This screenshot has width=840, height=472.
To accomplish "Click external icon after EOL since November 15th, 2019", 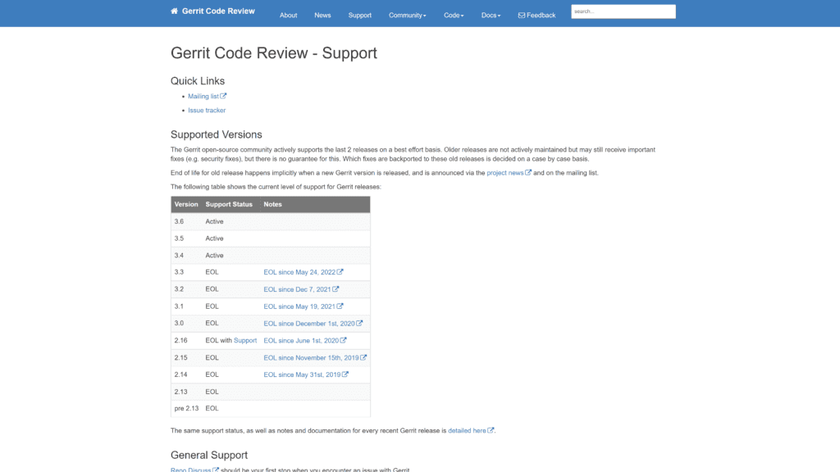I will pyautogui.click(x=363, y=357).
